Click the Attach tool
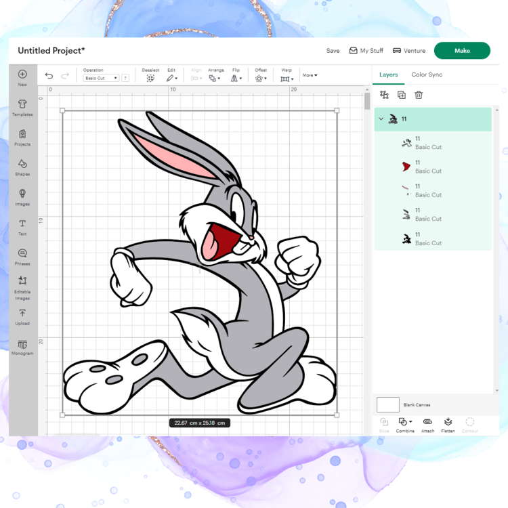 click(x=427, y=425)
